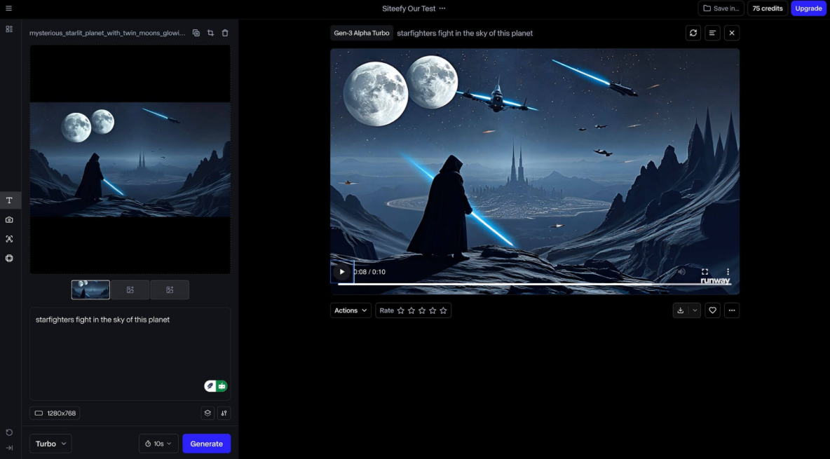Expand the 10s duration dropdown
The width and height of the screenshot is (830, 459).
coord(158,444)
